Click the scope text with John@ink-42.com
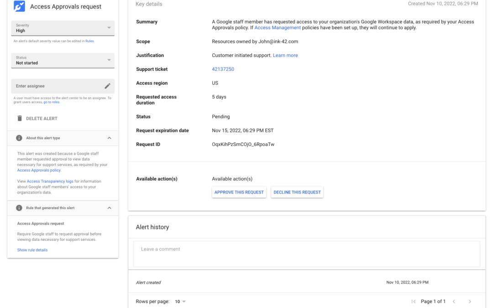This screenshot has width=493, height=308. (x=255, y=42)
